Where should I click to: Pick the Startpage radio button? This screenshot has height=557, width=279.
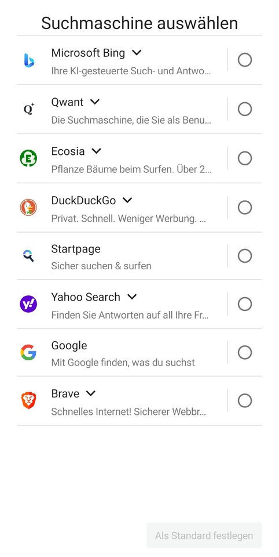pos(245,256)
